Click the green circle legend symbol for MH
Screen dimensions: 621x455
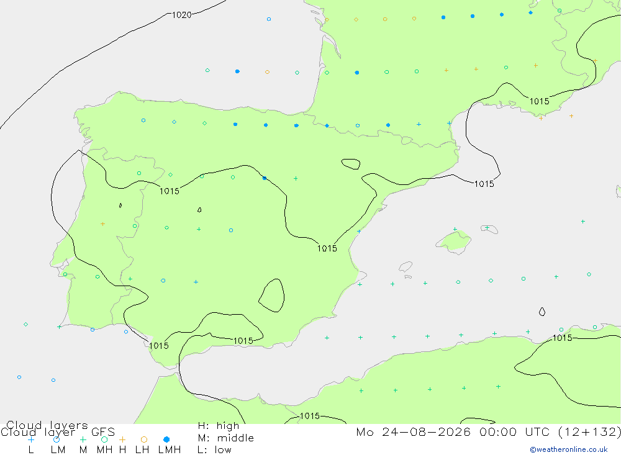pos(104,439)
